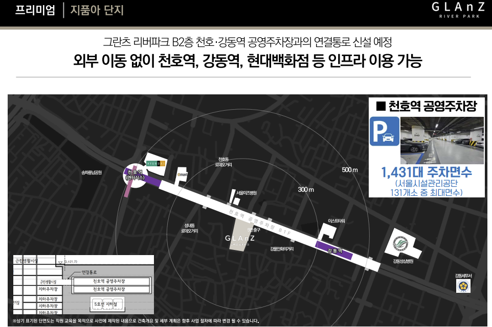Click the ground level triangle marker in the section diagram
492x327 pixels.
pyautogui.click(x=60, y=263)
